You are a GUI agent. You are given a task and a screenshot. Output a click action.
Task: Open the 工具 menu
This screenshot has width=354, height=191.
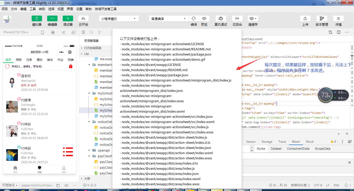point(33,9)
